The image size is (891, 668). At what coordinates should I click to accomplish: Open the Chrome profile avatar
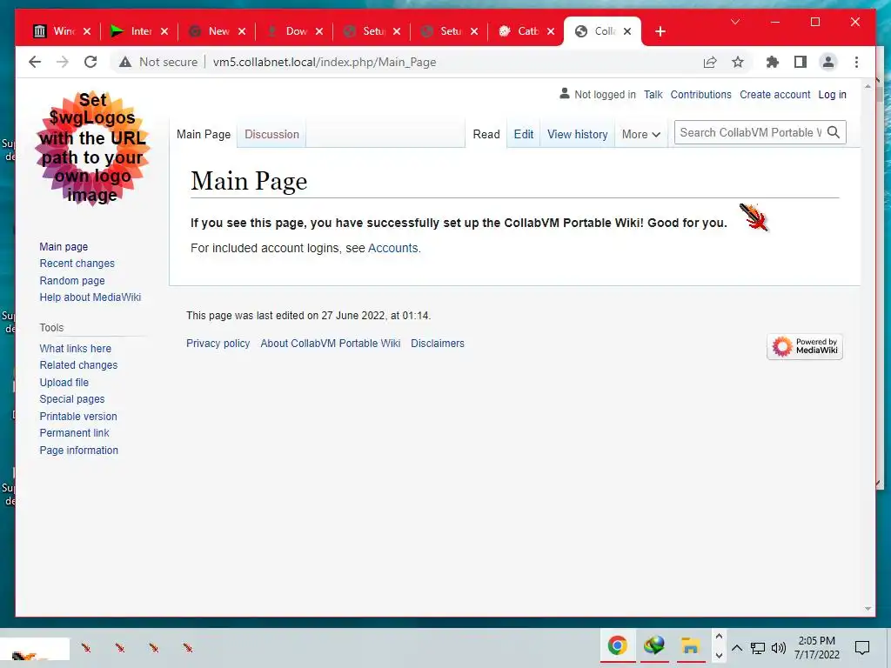tap(828, 62)
